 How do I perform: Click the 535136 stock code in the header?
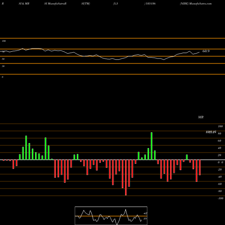point(150,4)
